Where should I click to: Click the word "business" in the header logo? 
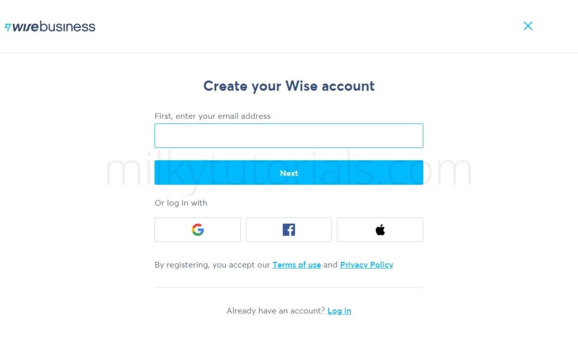67,27
